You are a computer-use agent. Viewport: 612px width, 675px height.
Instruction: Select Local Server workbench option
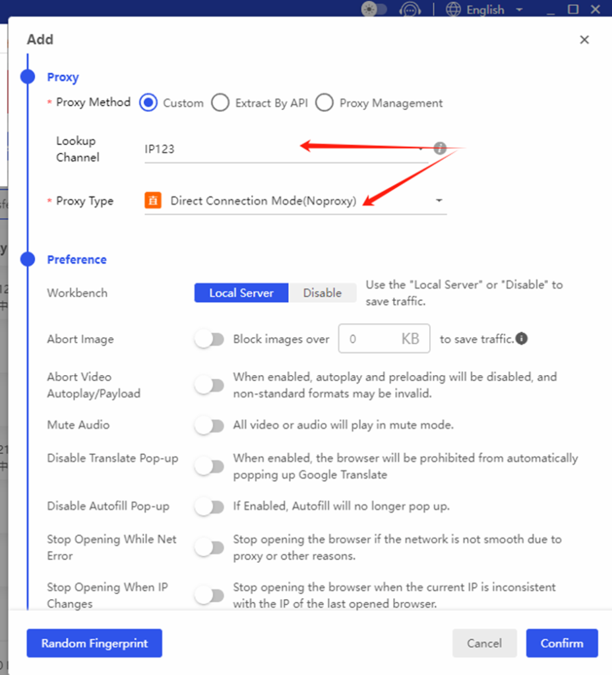(241, 293)
